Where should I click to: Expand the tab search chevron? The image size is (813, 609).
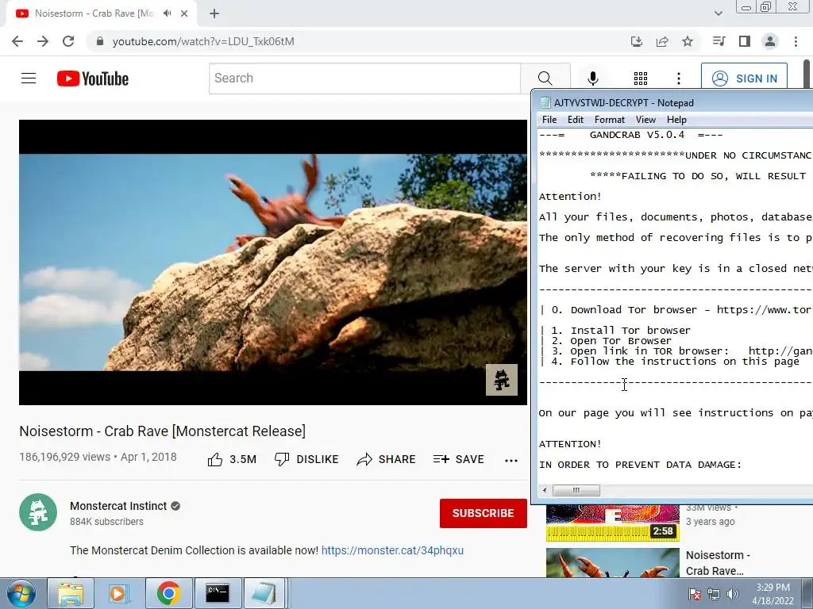pos(718,13)
